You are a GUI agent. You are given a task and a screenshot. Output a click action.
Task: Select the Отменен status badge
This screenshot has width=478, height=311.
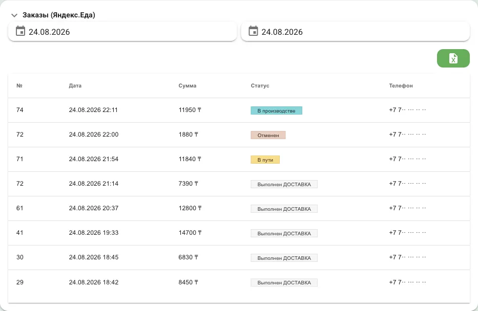pos(268,135)
